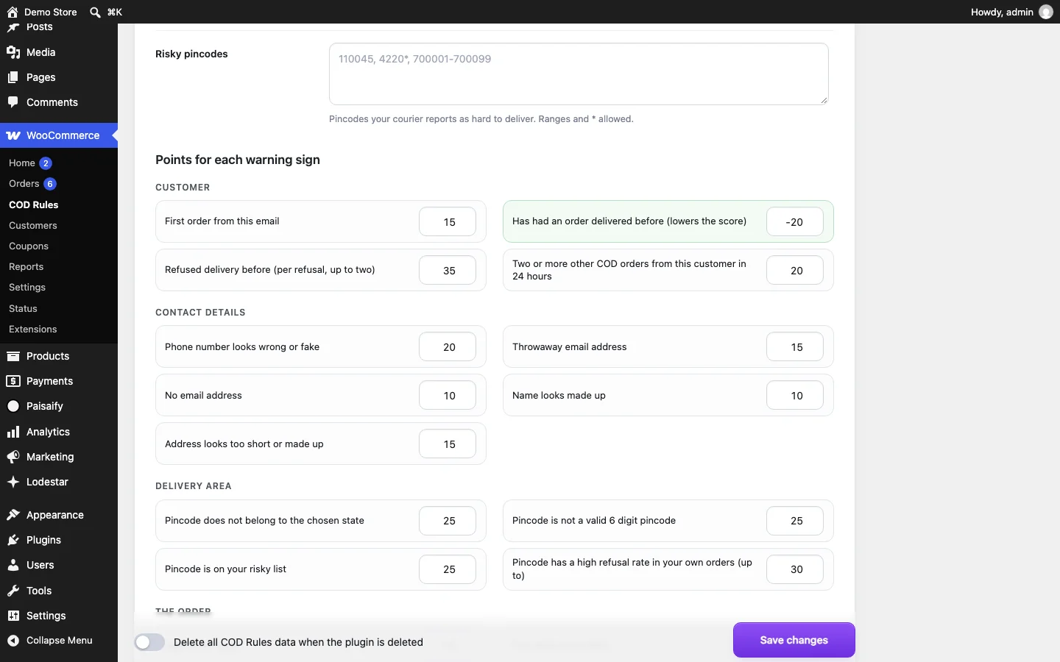Open the Orders submenu item
This screenshot has height=662, width=1060.
click(x=24, y=184)
